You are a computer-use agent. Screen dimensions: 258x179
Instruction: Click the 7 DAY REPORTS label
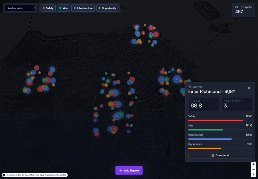pyautogui.click(x=233, y=101)
